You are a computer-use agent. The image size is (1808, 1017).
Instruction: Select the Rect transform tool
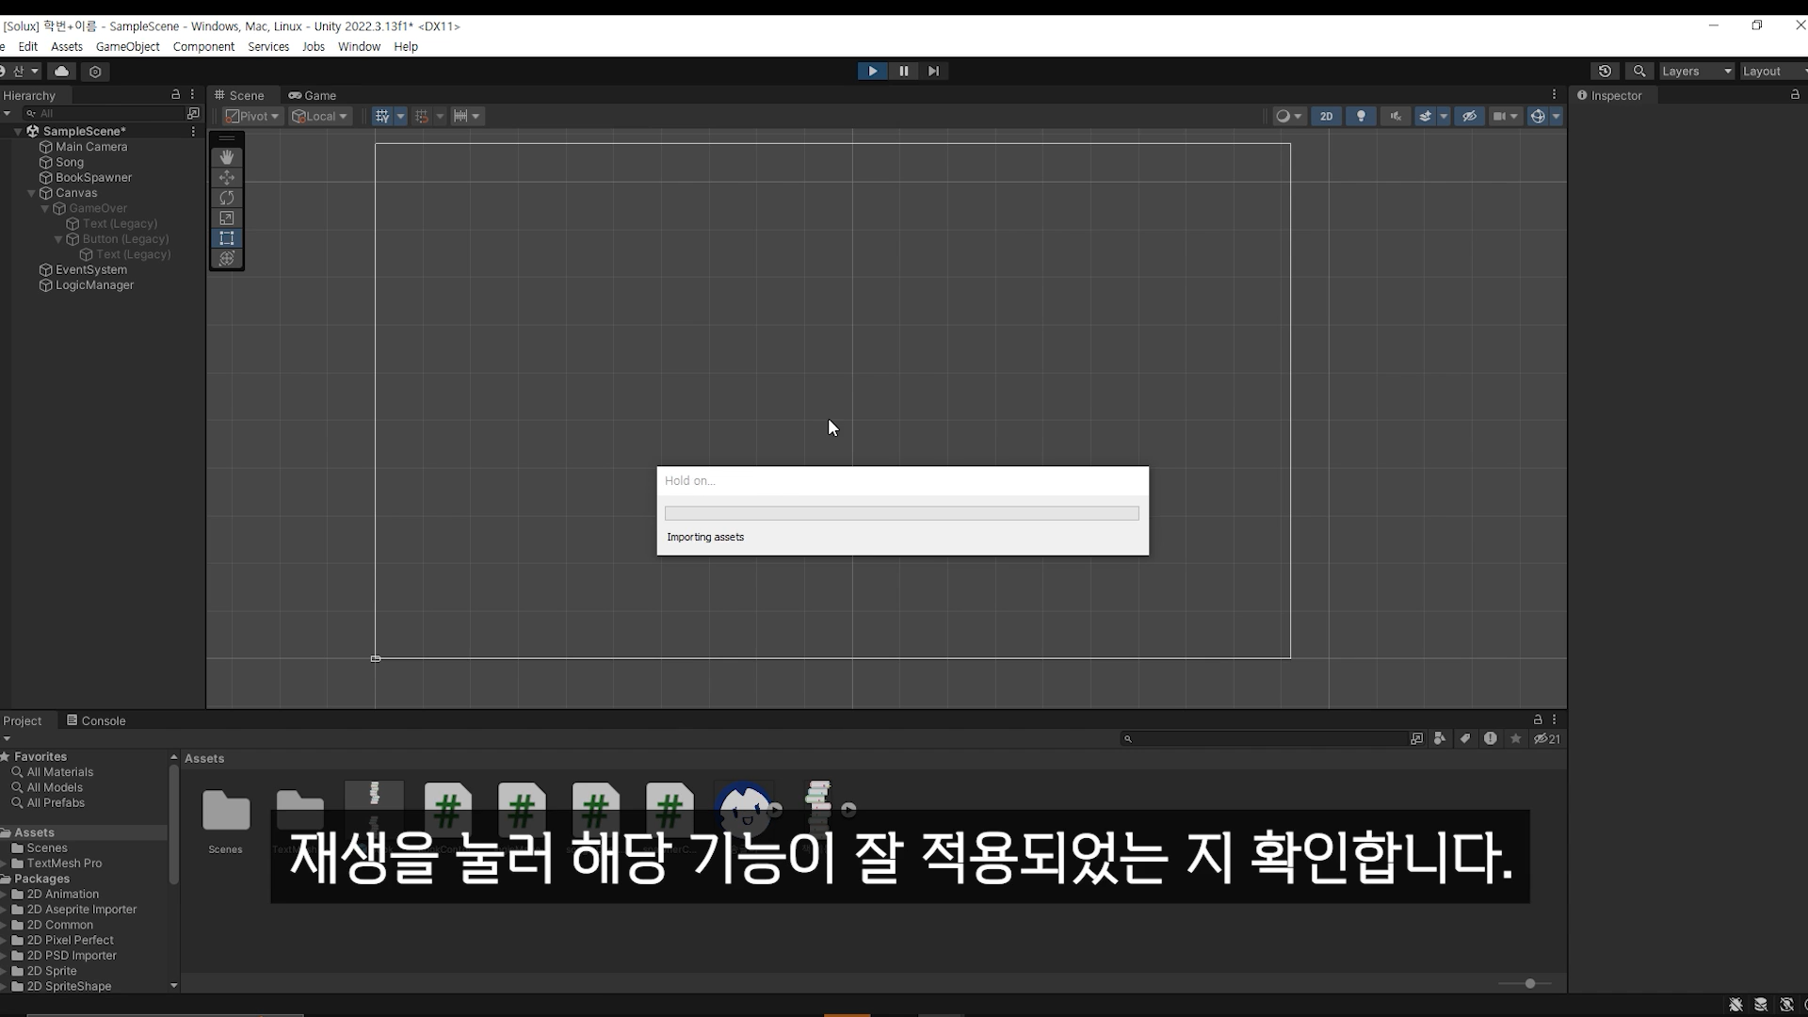[227, 238]
